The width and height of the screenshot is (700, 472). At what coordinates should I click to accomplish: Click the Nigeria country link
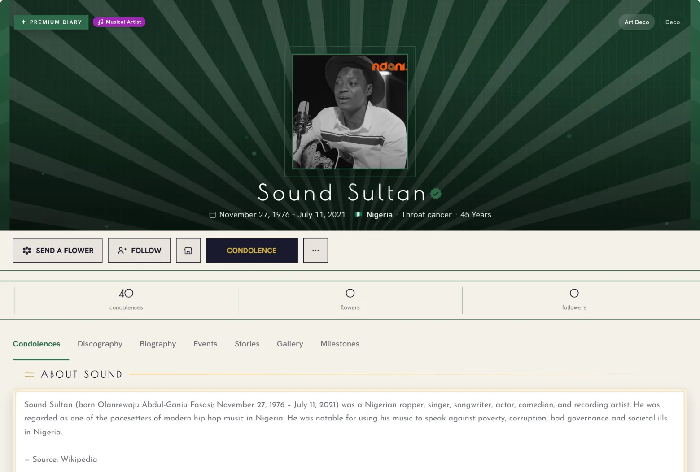pos(380,215)
